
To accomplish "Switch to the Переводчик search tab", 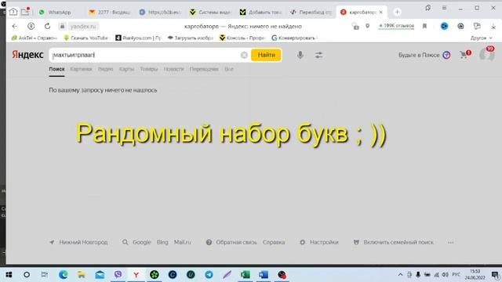I will (x=204, y=69).
